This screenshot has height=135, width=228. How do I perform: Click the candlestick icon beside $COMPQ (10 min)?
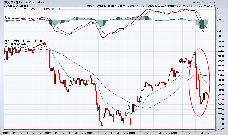pyautogui.click(x=6, y=41)
